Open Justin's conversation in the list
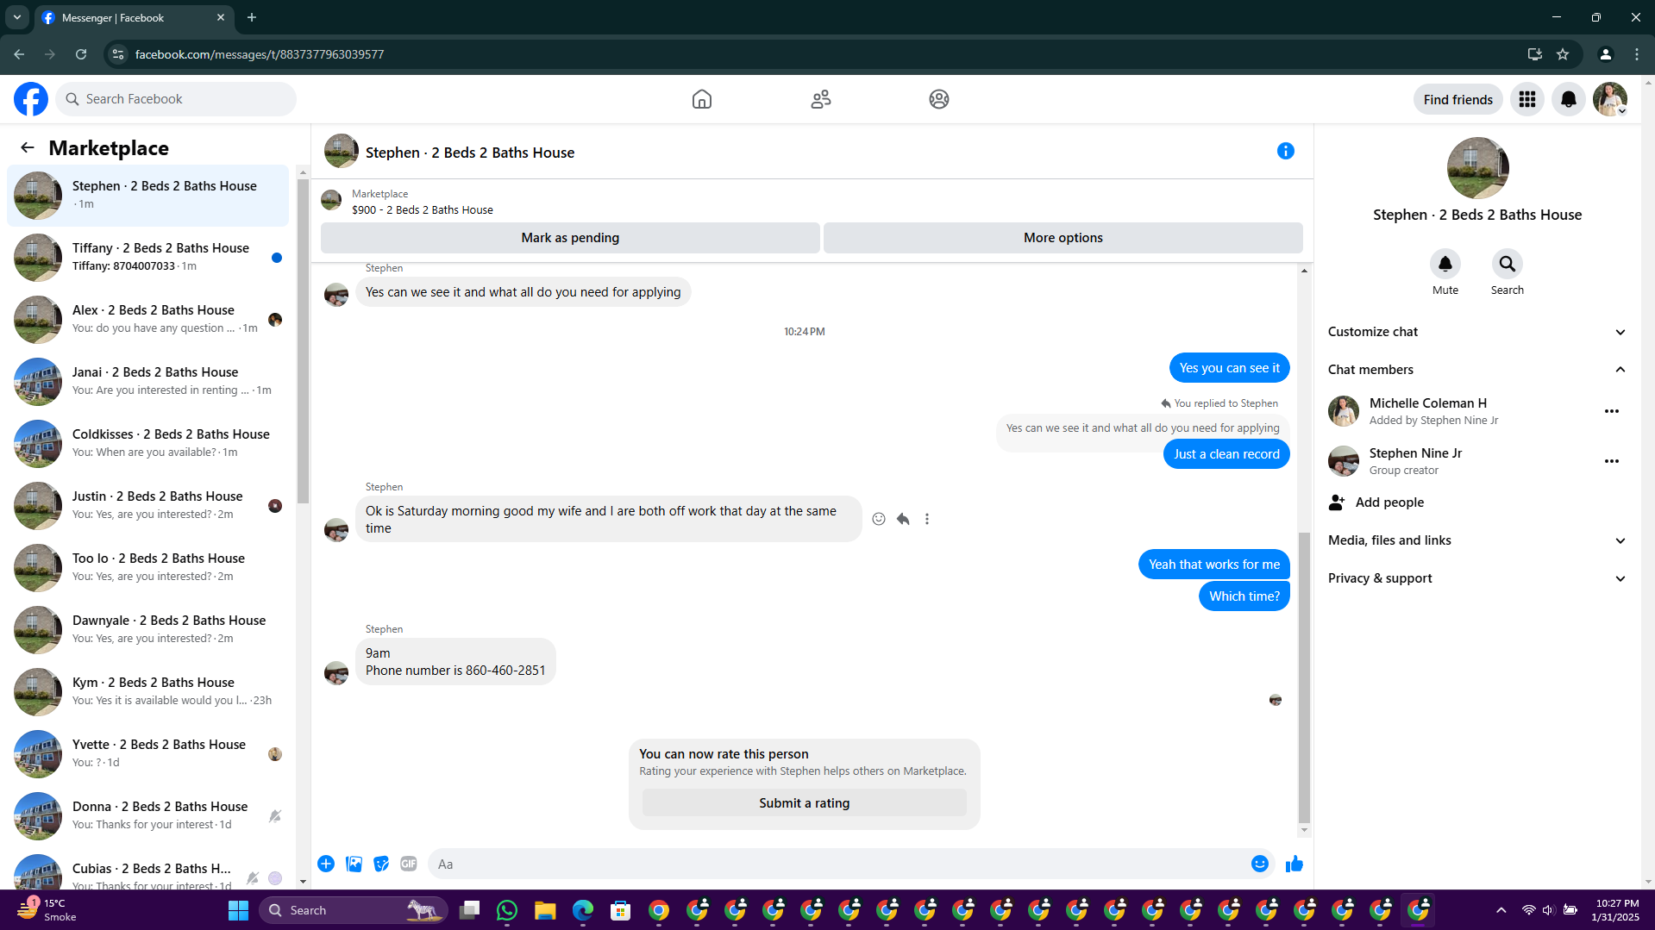Image resolution: width=1655 pixels, height=930 pixels. pos(148,506)
